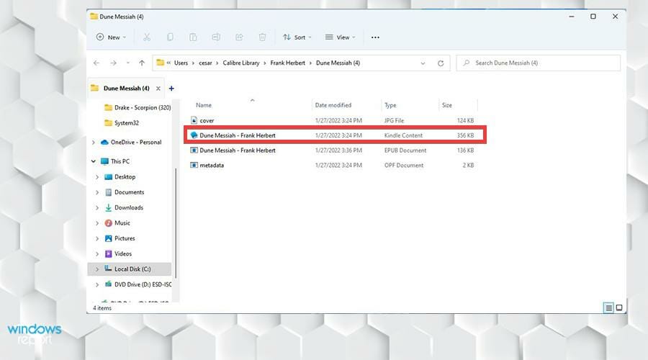Viewport: 648px width, 360px height.
Task: Click cesar in the address breadcrumb
Action: pos(205,63)
